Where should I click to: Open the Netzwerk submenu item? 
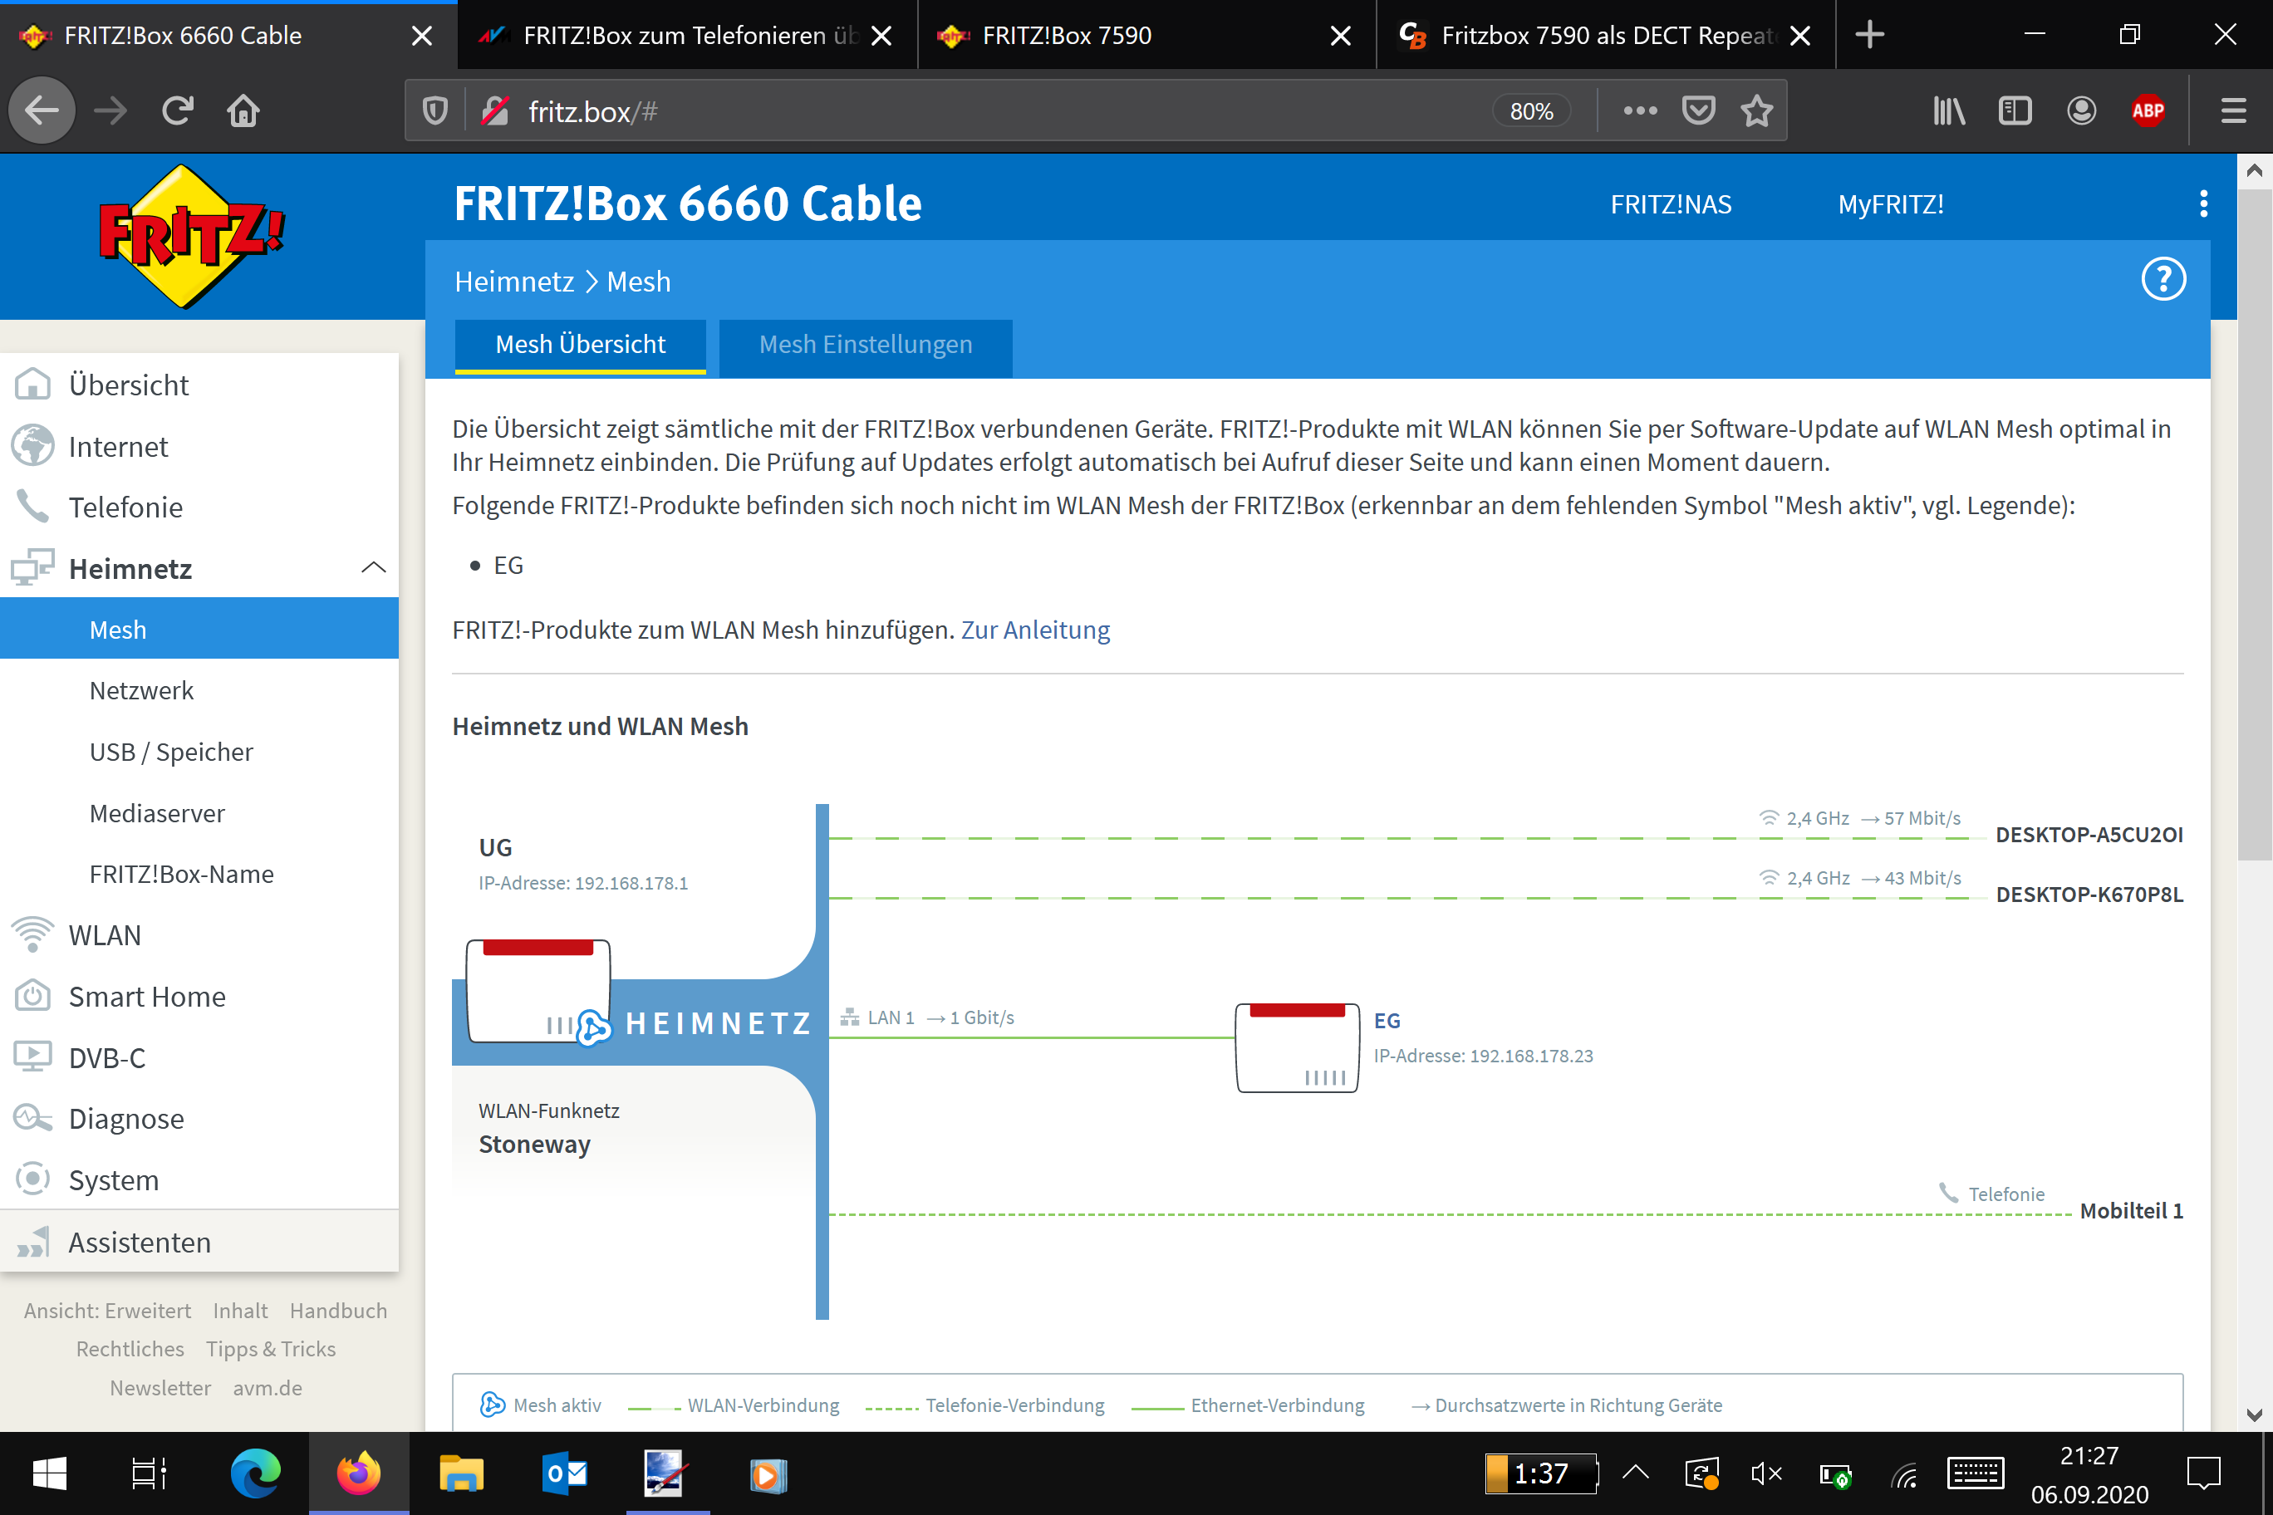(x=141, y=690)
